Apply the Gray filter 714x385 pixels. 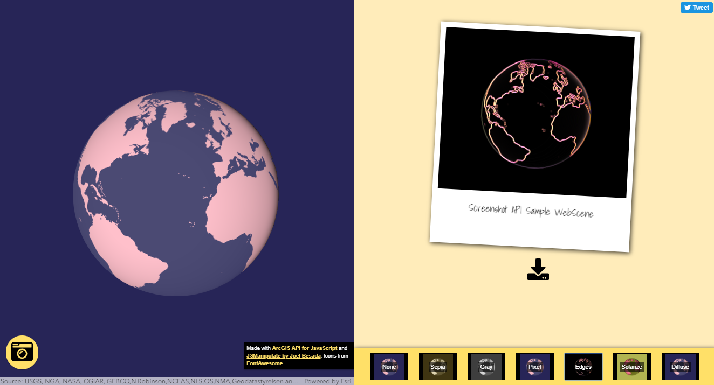click(x=486, y=367)
